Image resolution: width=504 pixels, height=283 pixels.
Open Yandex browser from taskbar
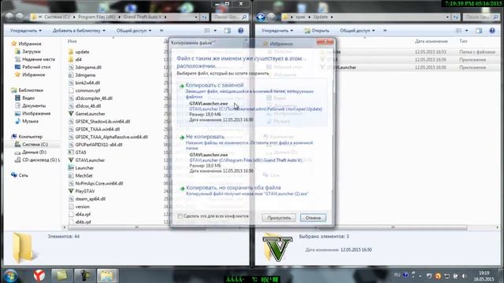39,276
